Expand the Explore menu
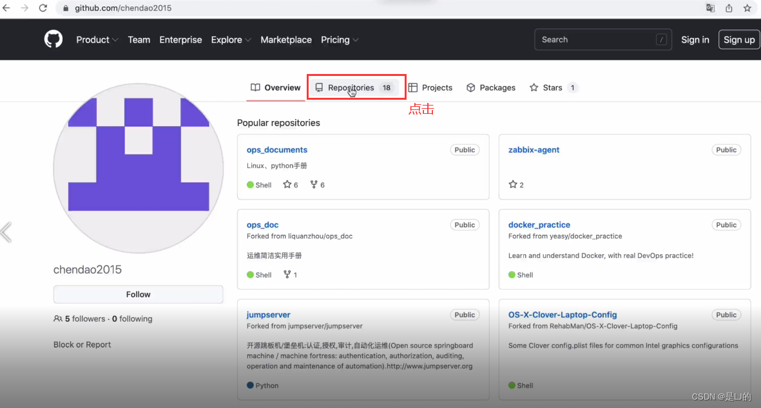The height and width of the screenshot is (408, 761). click(231, 40)
